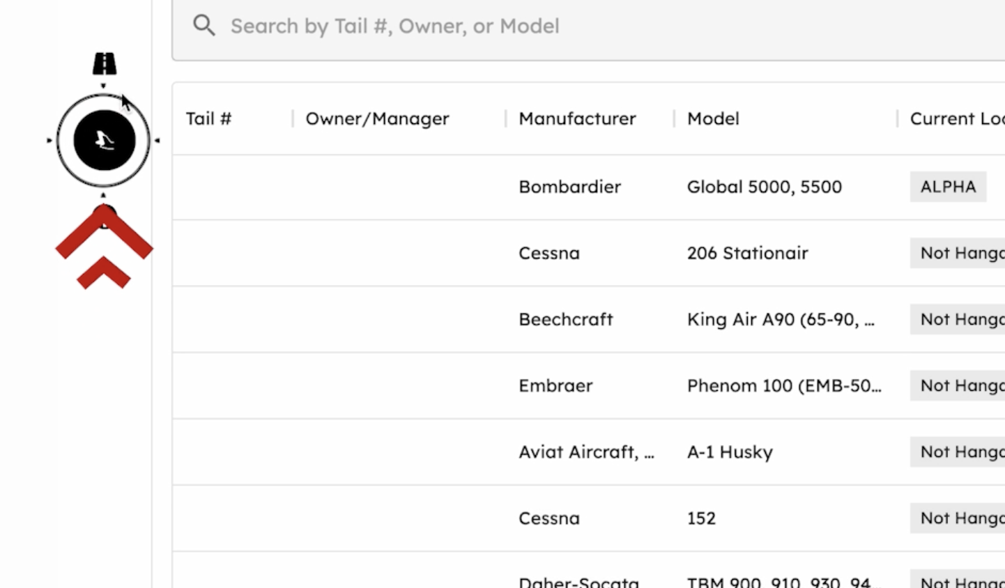This screenshot has height=588, width=1005.
Task: Click the Current Location column header
Action: [x=955, y=118]
